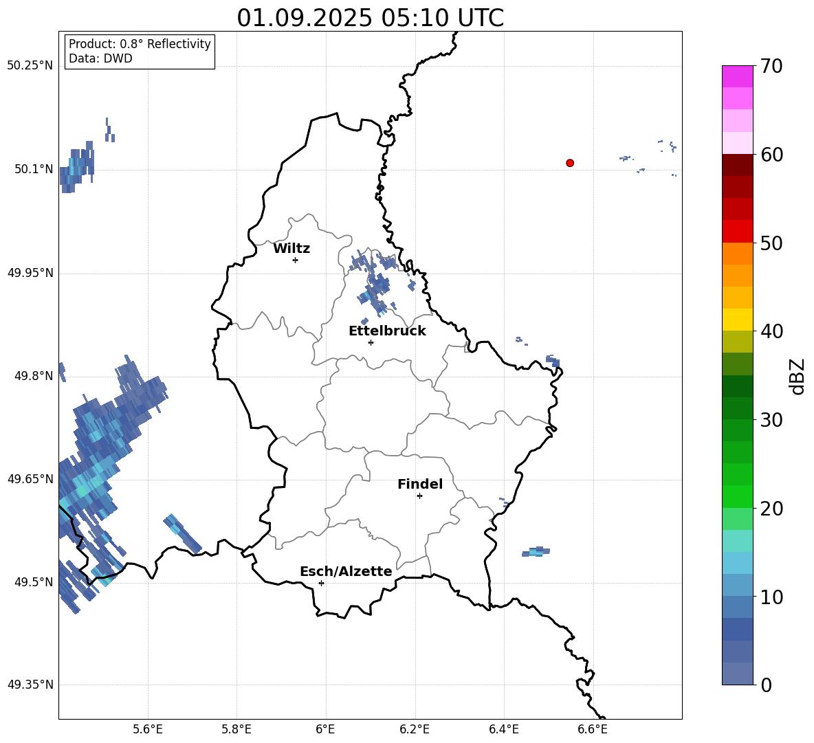Click the 40 tick label on the colorbar
The width and height of the screenshot is (814, 743).
pos(771,331)
